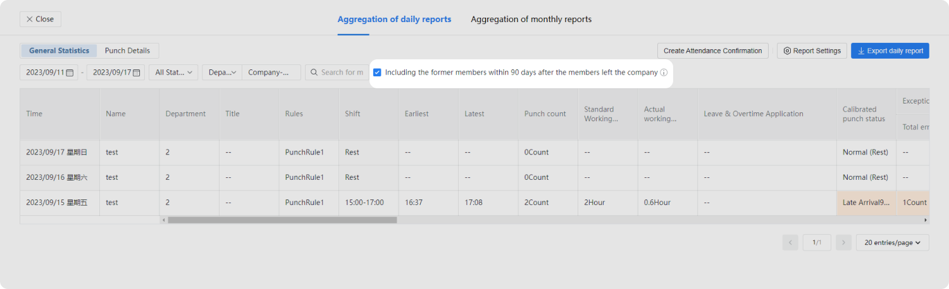949x289 pixels.
Task: Click Actual working... column header
Action: [667, 114]
